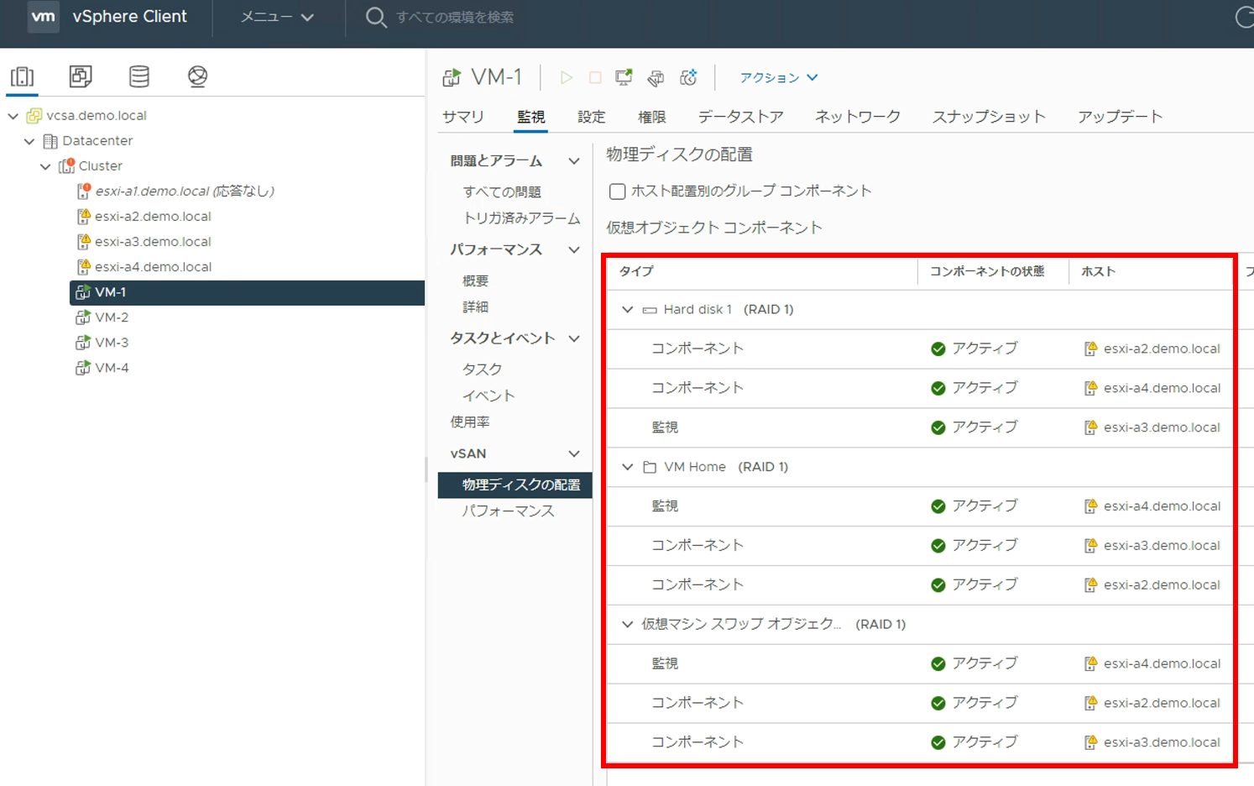Click the Power On icon for VM-1
The height and width of the screenshot is (786, 1254).
coord(567,77)
